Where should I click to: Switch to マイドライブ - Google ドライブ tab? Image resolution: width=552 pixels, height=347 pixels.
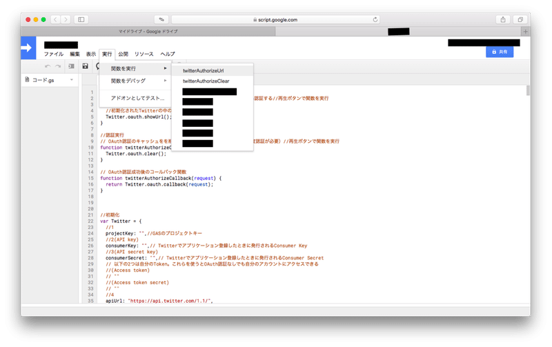tap(148, 32)
